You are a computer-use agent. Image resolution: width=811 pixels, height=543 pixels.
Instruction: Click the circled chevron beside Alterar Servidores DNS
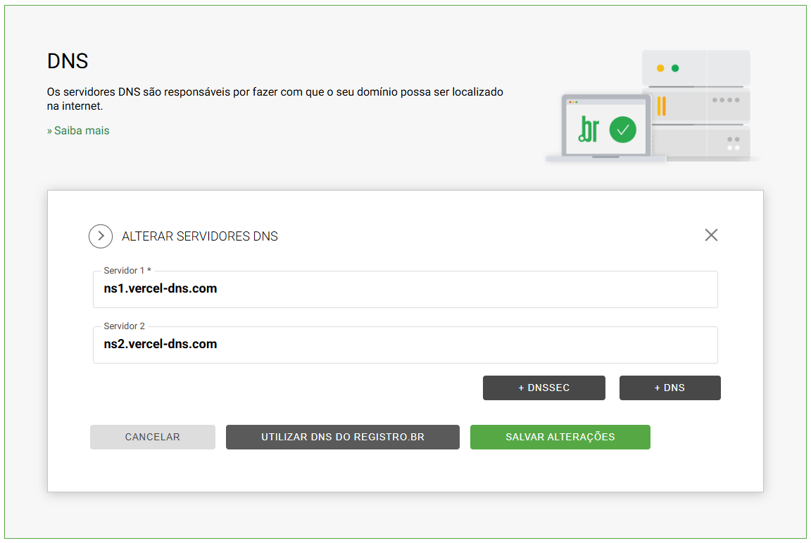101,236
